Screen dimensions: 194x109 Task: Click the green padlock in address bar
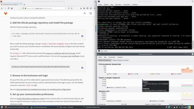[25, 8]
